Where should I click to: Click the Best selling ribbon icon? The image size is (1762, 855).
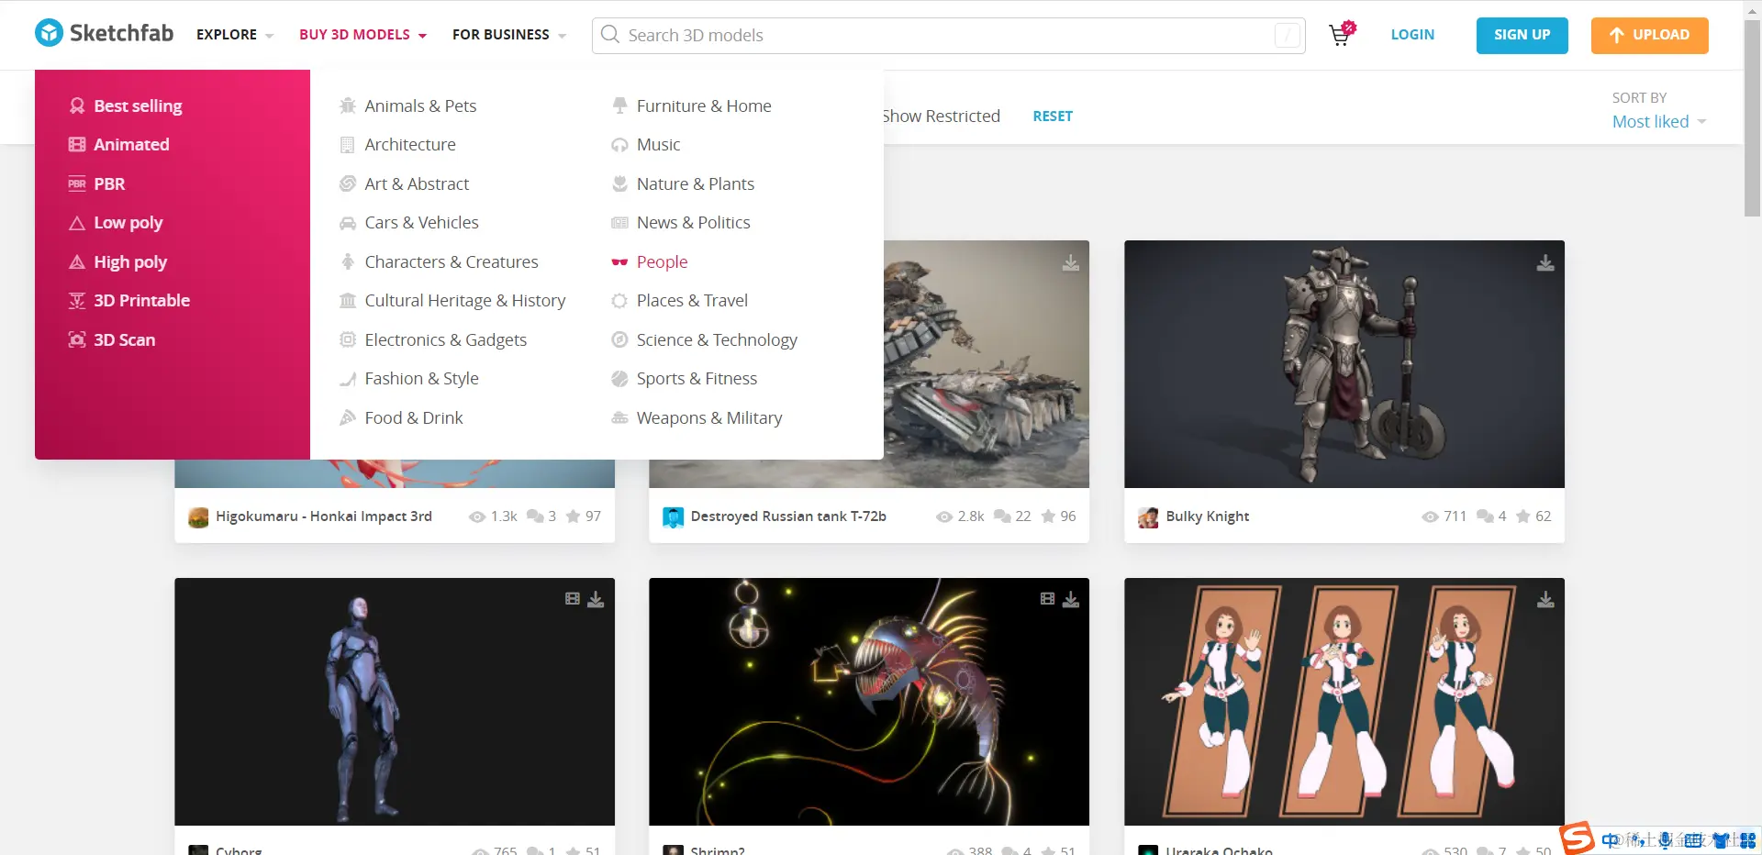[x=77, y=105]
